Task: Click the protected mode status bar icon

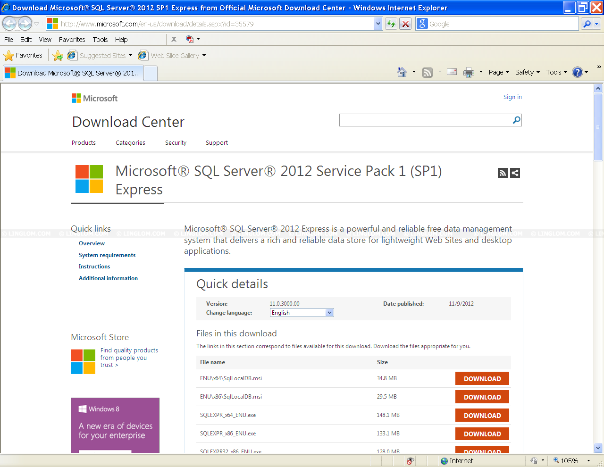Action: (534, 461)
